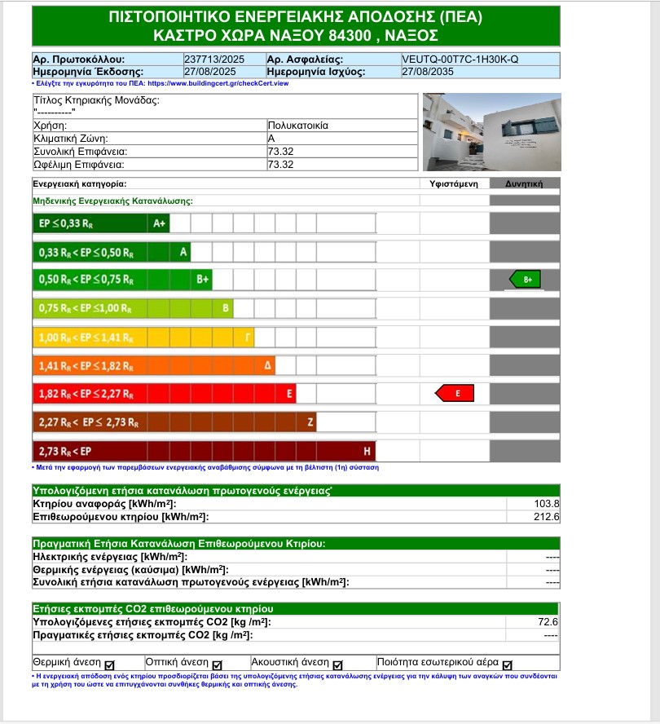The height and width of the screenshot is (724, 660).
Task: Click the Πολυκατοικία usage value cell
Action: tap(342, 126)
